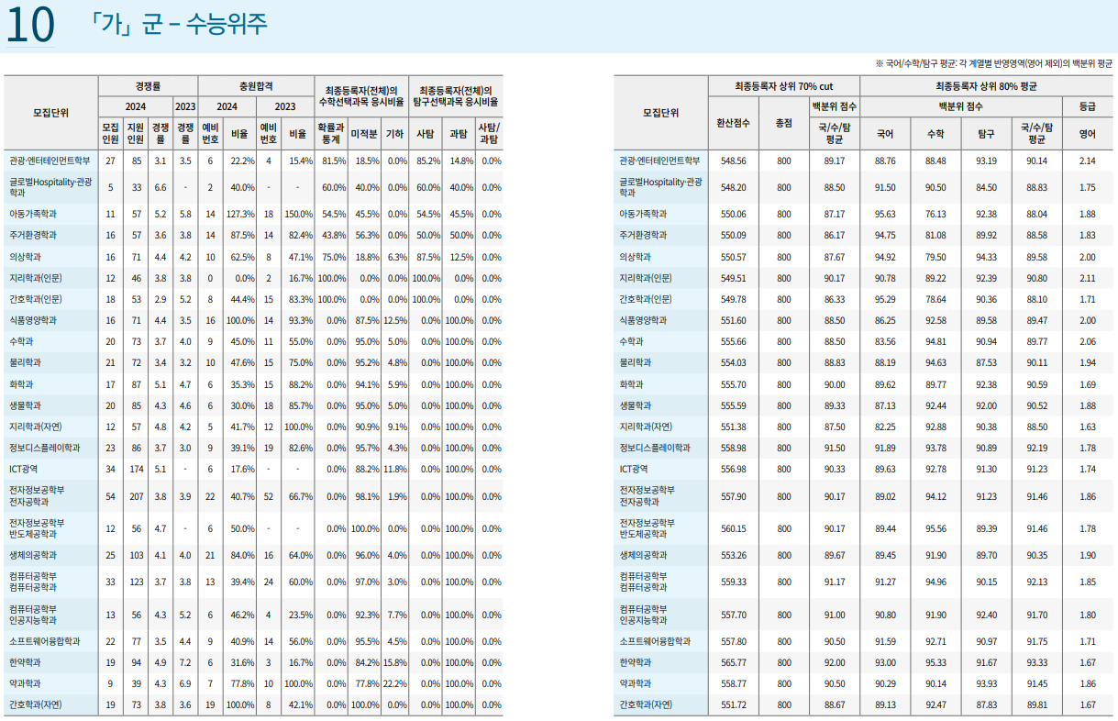Click the converted score '548.20'
This screenshot has height=721, width=1118.
(x=733, y=187)
